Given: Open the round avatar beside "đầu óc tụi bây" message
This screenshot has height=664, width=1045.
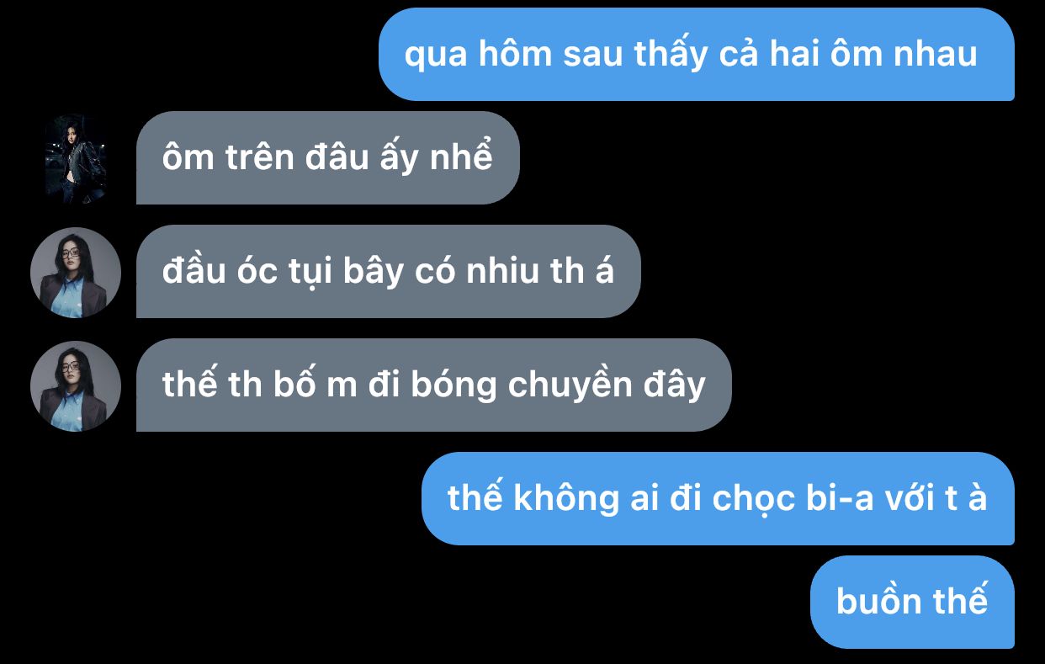Looking at the screenshot, I should pyautogui.click(x=76, y=272).
